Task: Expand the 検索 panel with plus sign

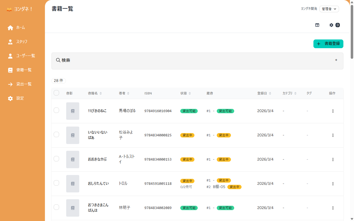Action: tap(336, 60)
